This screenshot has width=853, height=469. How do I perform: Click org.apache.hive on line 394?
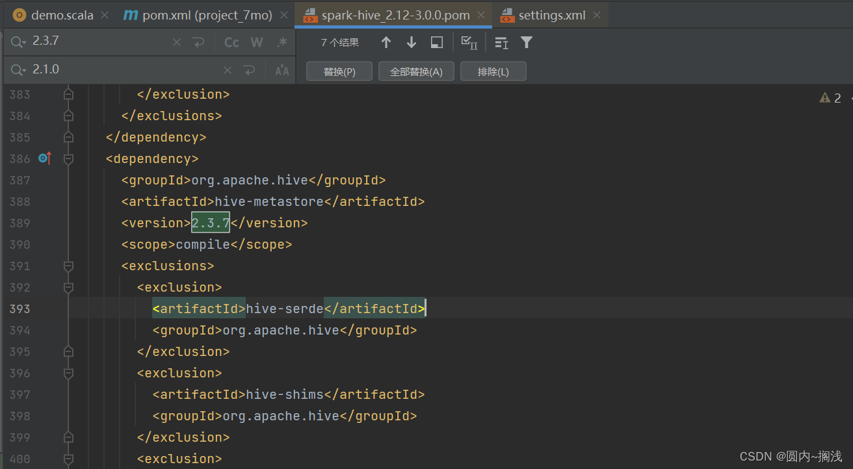pyautogui.click(x=281, y=330)
